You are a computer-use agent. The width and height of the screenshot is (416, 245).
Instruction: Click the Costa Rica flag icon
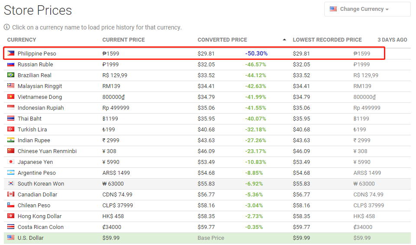(11, 227)
